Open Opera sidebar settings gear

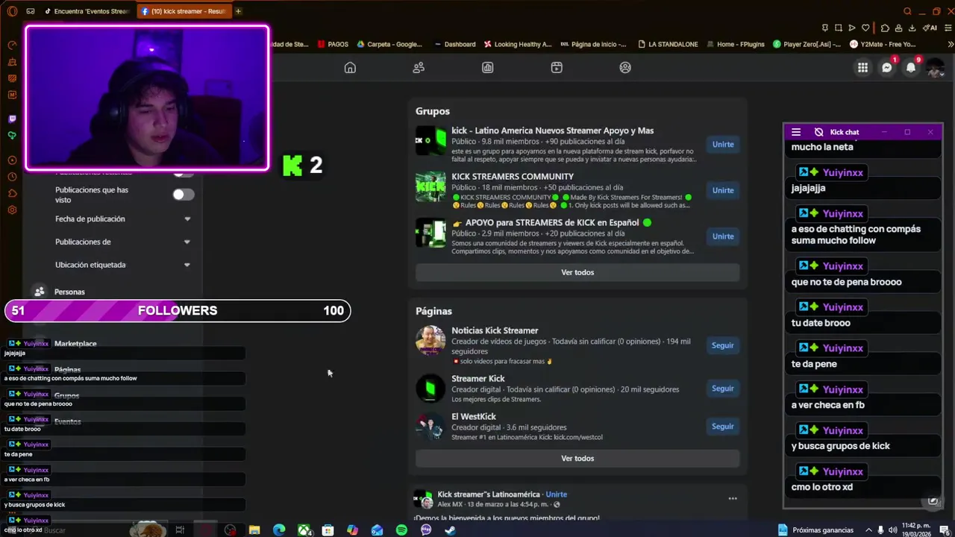[x=12, y=210]
